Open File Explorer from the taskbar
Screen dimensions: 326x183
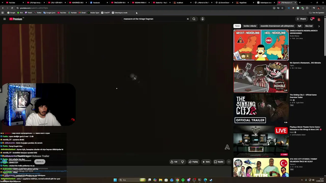pyautogui.click(x=160, y=180)
